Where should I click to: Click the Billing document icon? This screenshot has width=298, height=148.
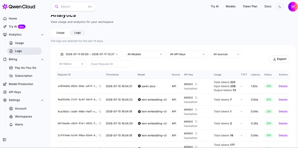click(x=5, y=59)
